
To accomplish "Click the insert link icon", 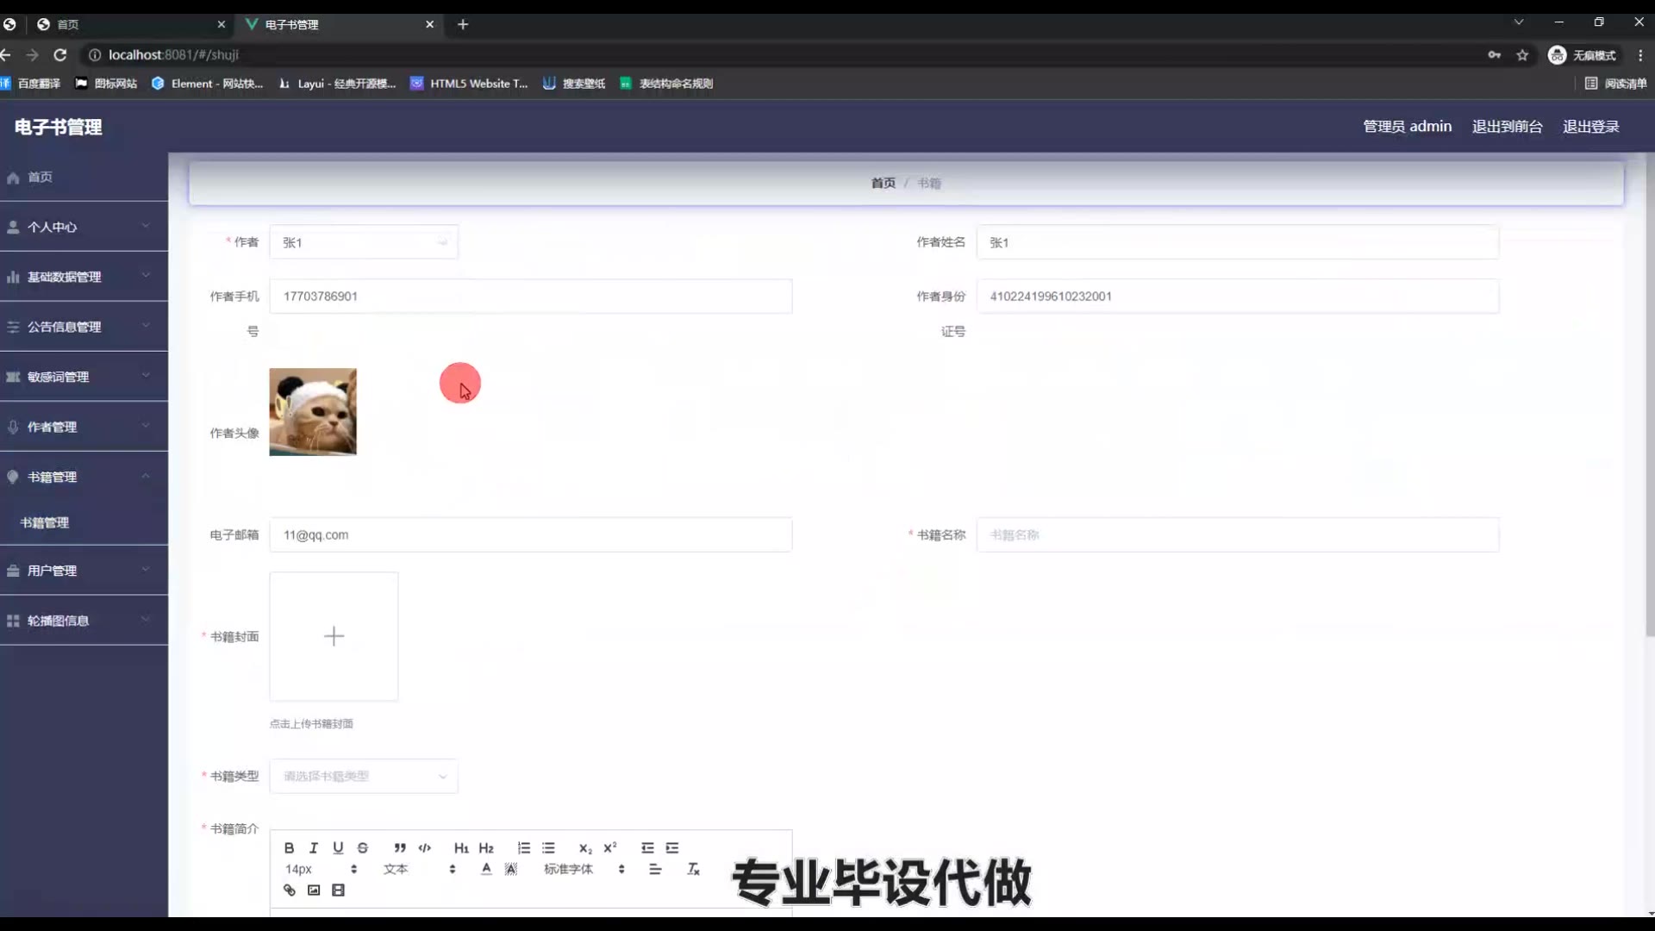I will [290, 890].
